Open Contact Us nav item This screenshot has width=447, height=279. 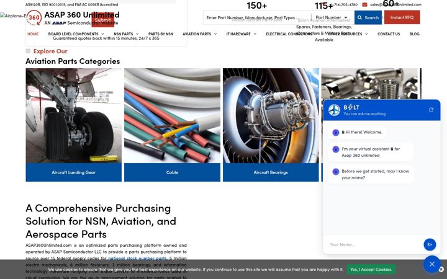tap(389, 34)
